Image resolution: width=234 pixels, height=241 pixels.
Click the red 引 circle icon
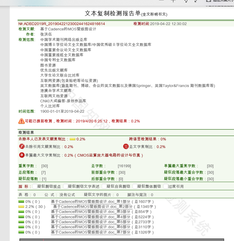[22, 146]
